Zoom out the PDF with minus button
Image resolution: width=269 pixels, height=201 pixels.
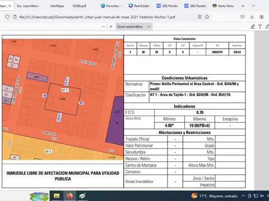104,27
